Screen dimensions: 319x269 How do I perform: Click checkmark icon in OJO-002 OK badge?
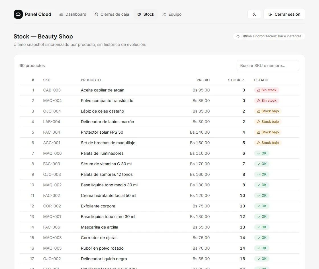259,259
